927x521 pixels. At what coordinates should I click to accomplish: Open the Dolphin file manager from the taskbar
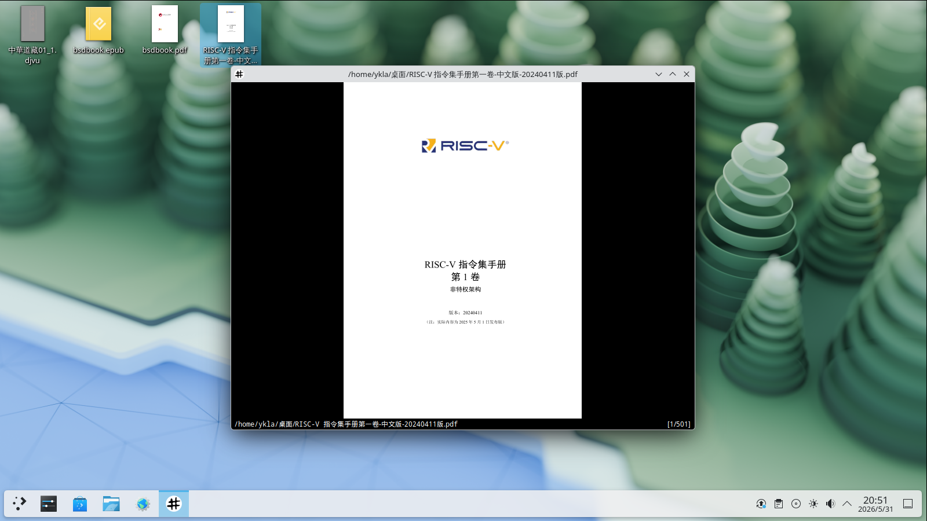[111, 504]
